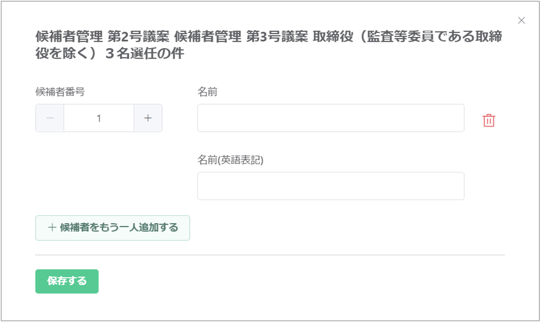
Task: Click the 保存する button
Action: (67, 281)
